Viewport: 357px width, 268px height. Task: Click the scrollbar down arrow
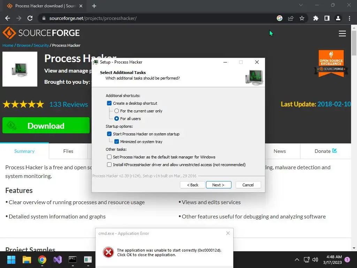354,248
